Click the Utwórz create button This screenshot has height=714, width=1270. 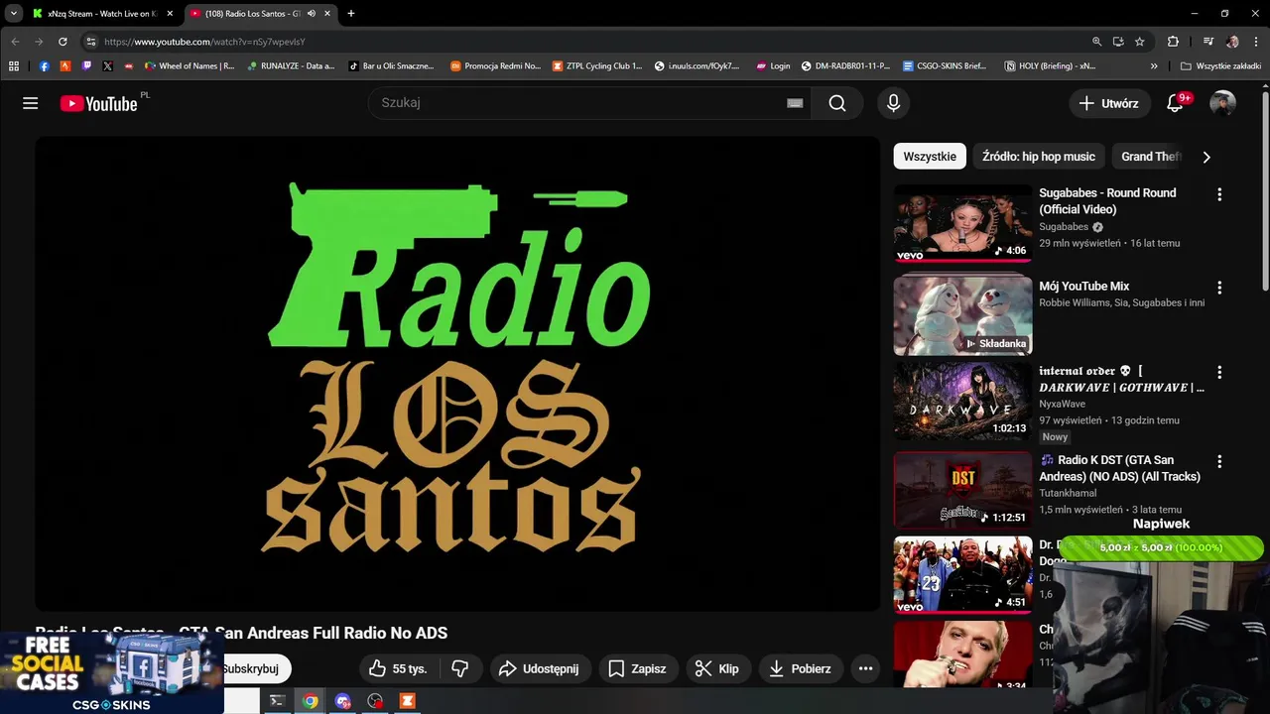coord(1109,103)
